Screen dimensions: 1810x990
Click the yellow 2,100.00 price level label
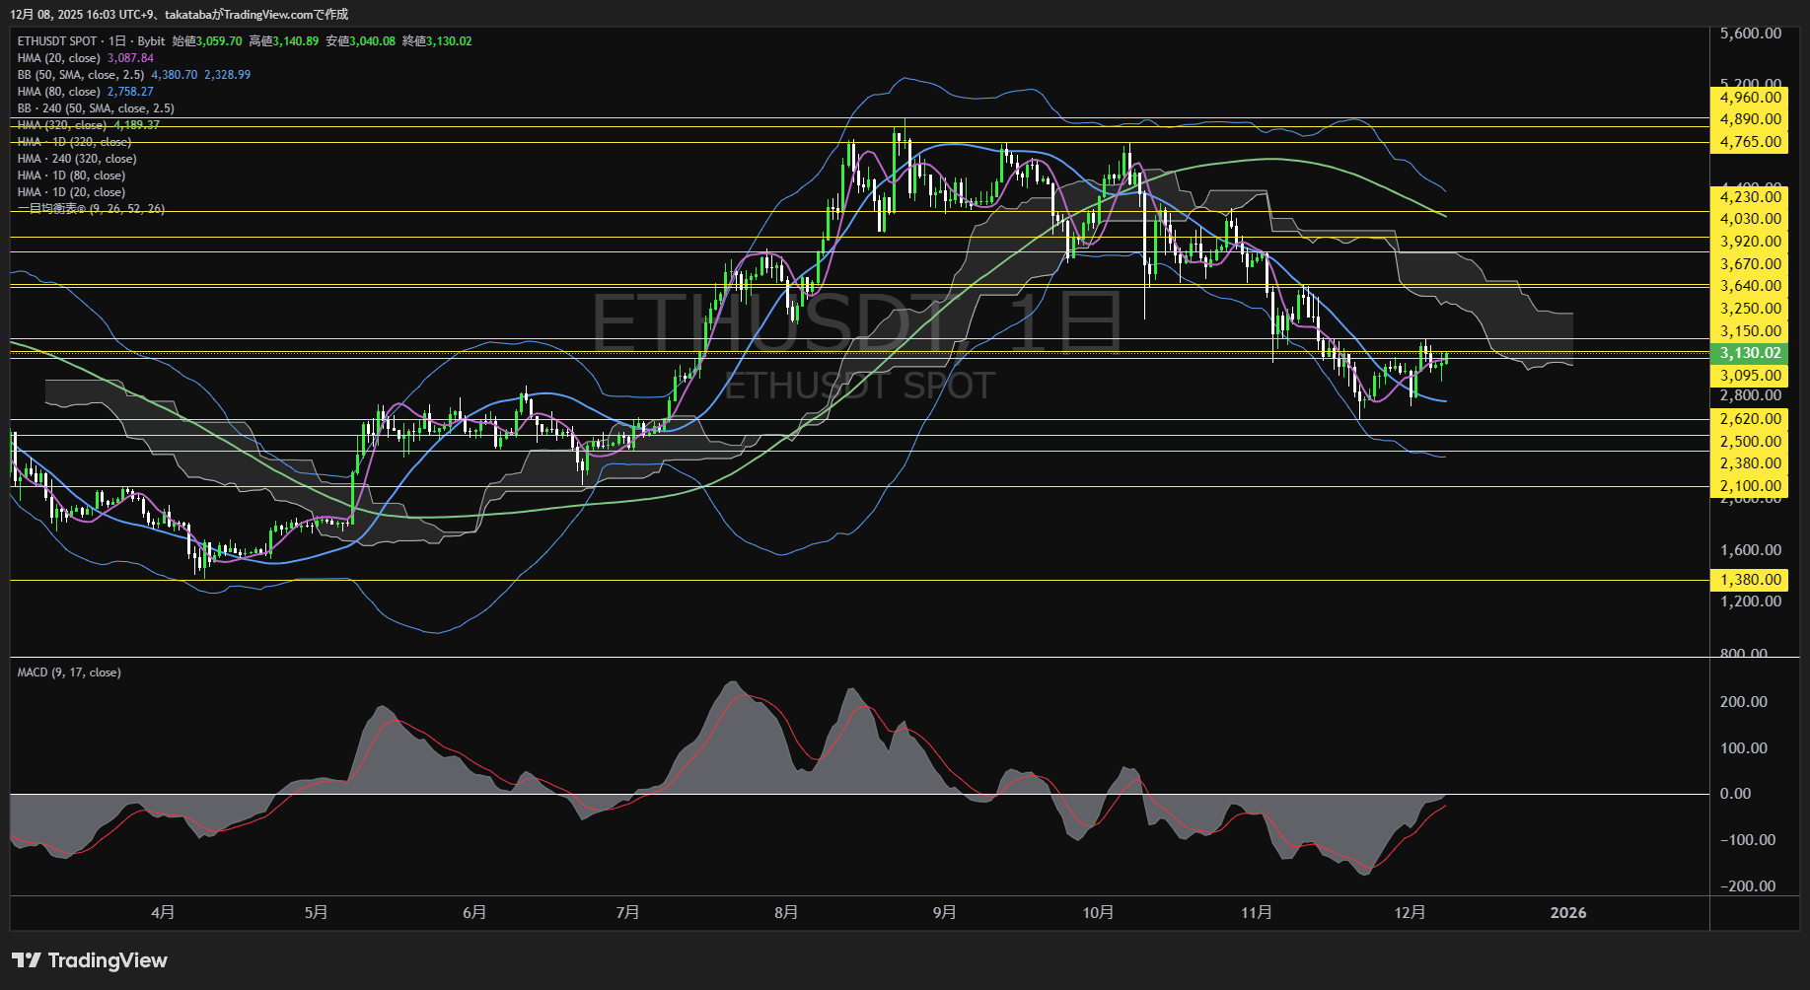[x=1750, y=486]
